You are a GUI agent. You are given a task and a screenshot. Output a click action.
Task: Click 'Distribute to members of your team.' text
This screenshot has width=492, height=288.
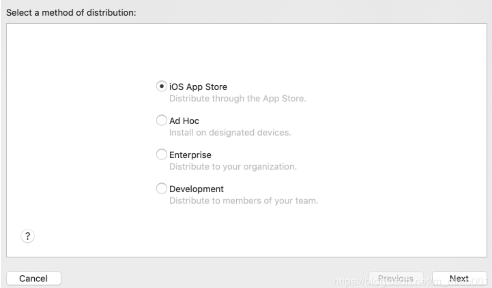(x=244, y=201)
